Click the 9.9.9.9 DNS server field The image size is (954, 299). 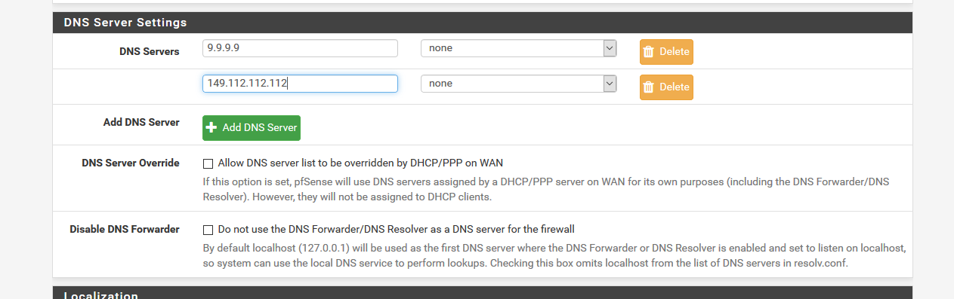[x=300, y=48]
